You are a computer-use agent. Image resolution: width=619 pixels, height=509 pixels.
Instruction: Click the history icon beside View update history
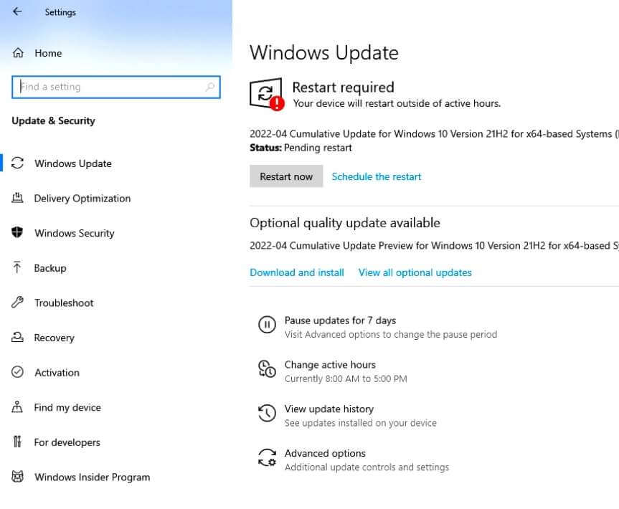(266, 414)
